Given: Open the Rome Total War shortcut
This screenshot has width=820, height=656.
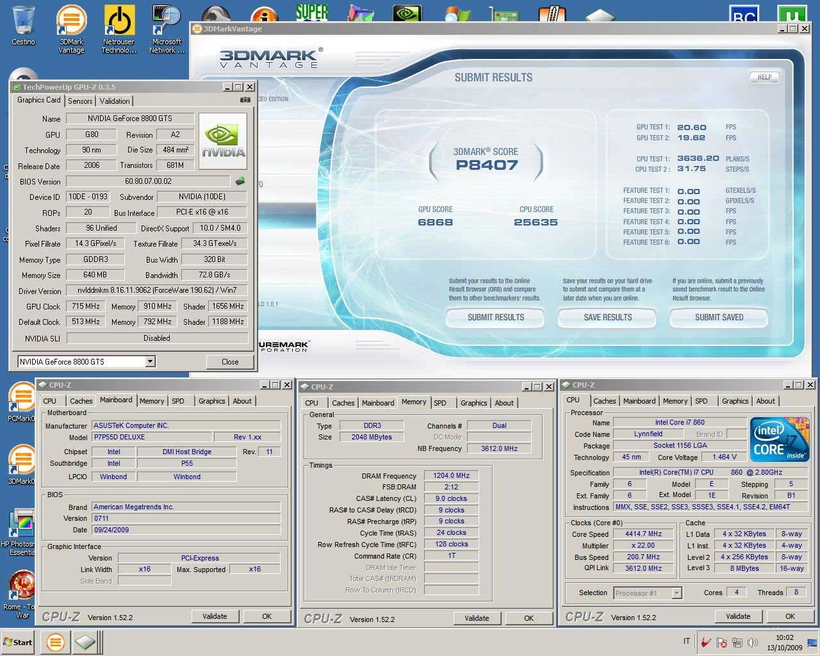Looking at the screenshot, I should (x=22, y=593).
